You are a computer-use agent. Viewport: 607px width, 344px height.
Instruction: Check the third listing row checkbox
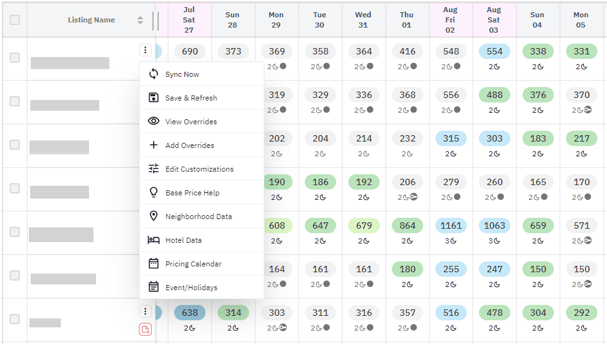tap(15, 145)
